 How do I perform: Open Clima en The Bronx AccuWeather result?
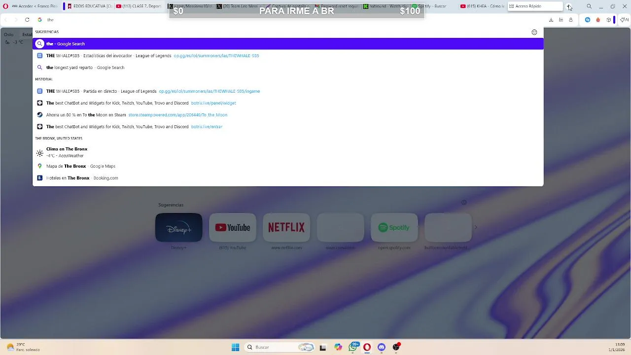[288, 152]
